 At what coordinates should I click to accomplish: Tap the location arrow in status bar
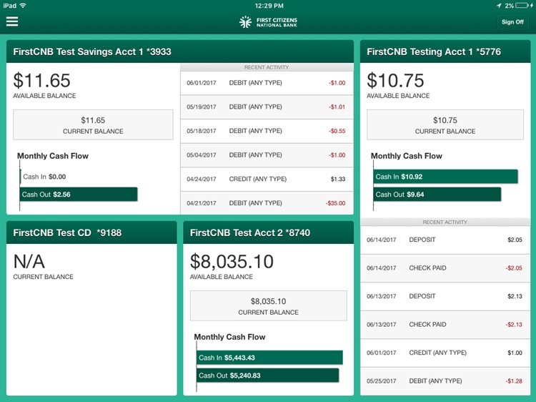[x=499, y=6]
